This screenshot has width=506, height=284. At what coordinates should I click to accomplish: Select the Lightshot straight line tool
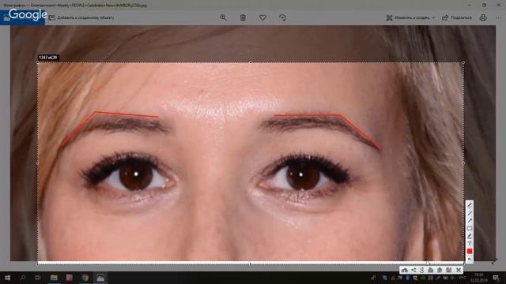coord(470,213)
